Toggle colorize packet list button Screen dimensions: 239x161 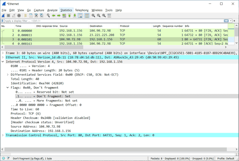click(87, 15)
